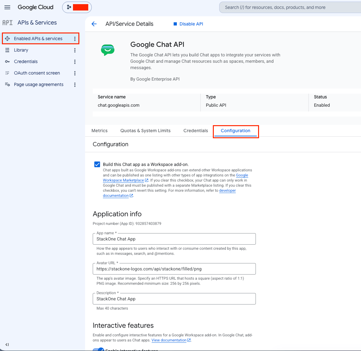Click the Google Cloud logo
The height and width of the screenshot is (351, 361).
point(35,7)
